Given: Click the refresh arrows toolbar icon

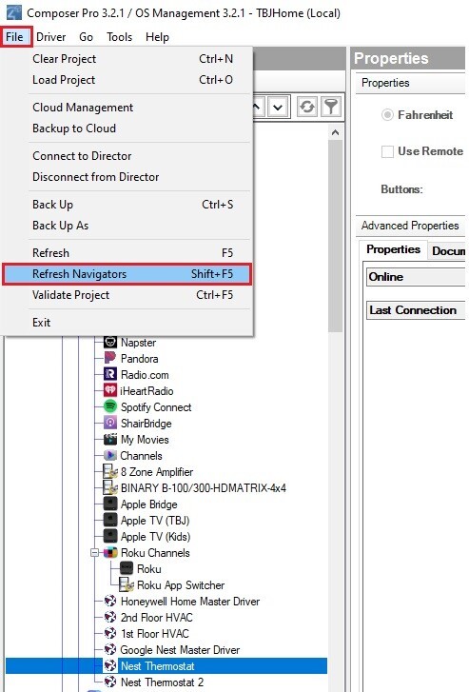Looking at the screenshot, I should pos(307,107).
